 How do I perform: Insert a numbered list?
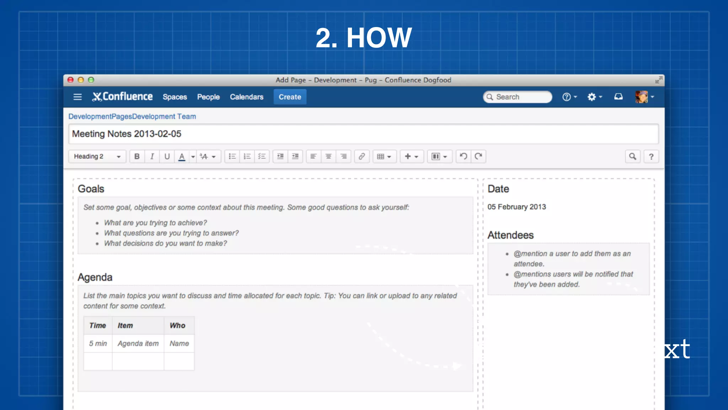247,157
